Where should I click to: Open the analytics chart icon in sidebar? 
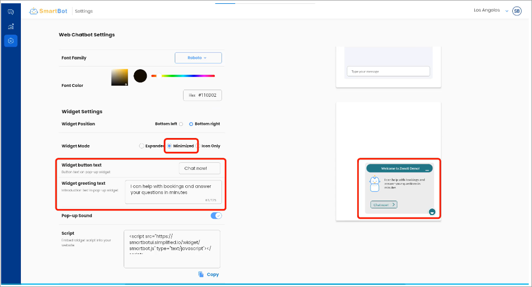tap(11, 26)
